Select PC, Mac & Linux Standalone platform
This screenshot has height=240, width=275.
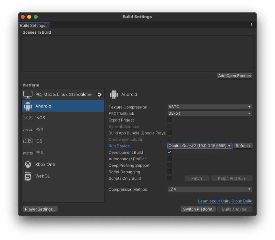(63, 95)
